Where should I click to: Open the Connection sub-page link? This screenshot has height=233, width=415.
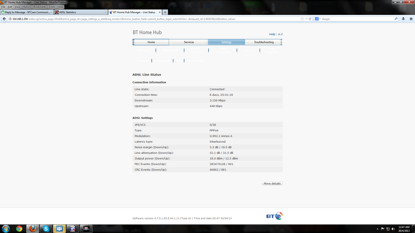click(162, 61)
